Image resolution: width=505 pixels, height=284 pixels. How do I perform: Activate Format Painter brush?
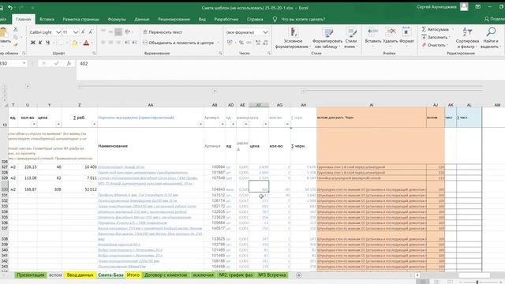click(x=16, y=45)
